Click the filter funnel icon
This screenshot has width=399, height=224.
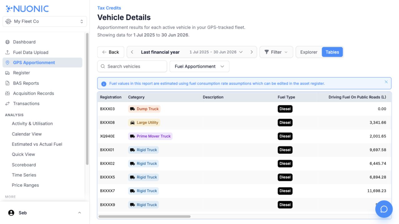click(x=267, y=52)
